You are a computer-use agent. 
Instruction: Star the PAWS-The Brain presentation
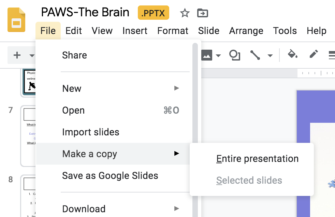point(185,13)
